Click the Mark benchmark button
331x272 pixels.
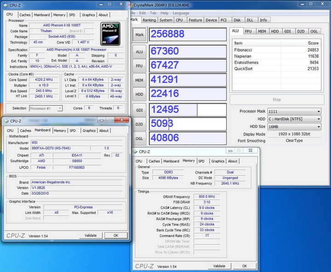[x=139, y=35]
